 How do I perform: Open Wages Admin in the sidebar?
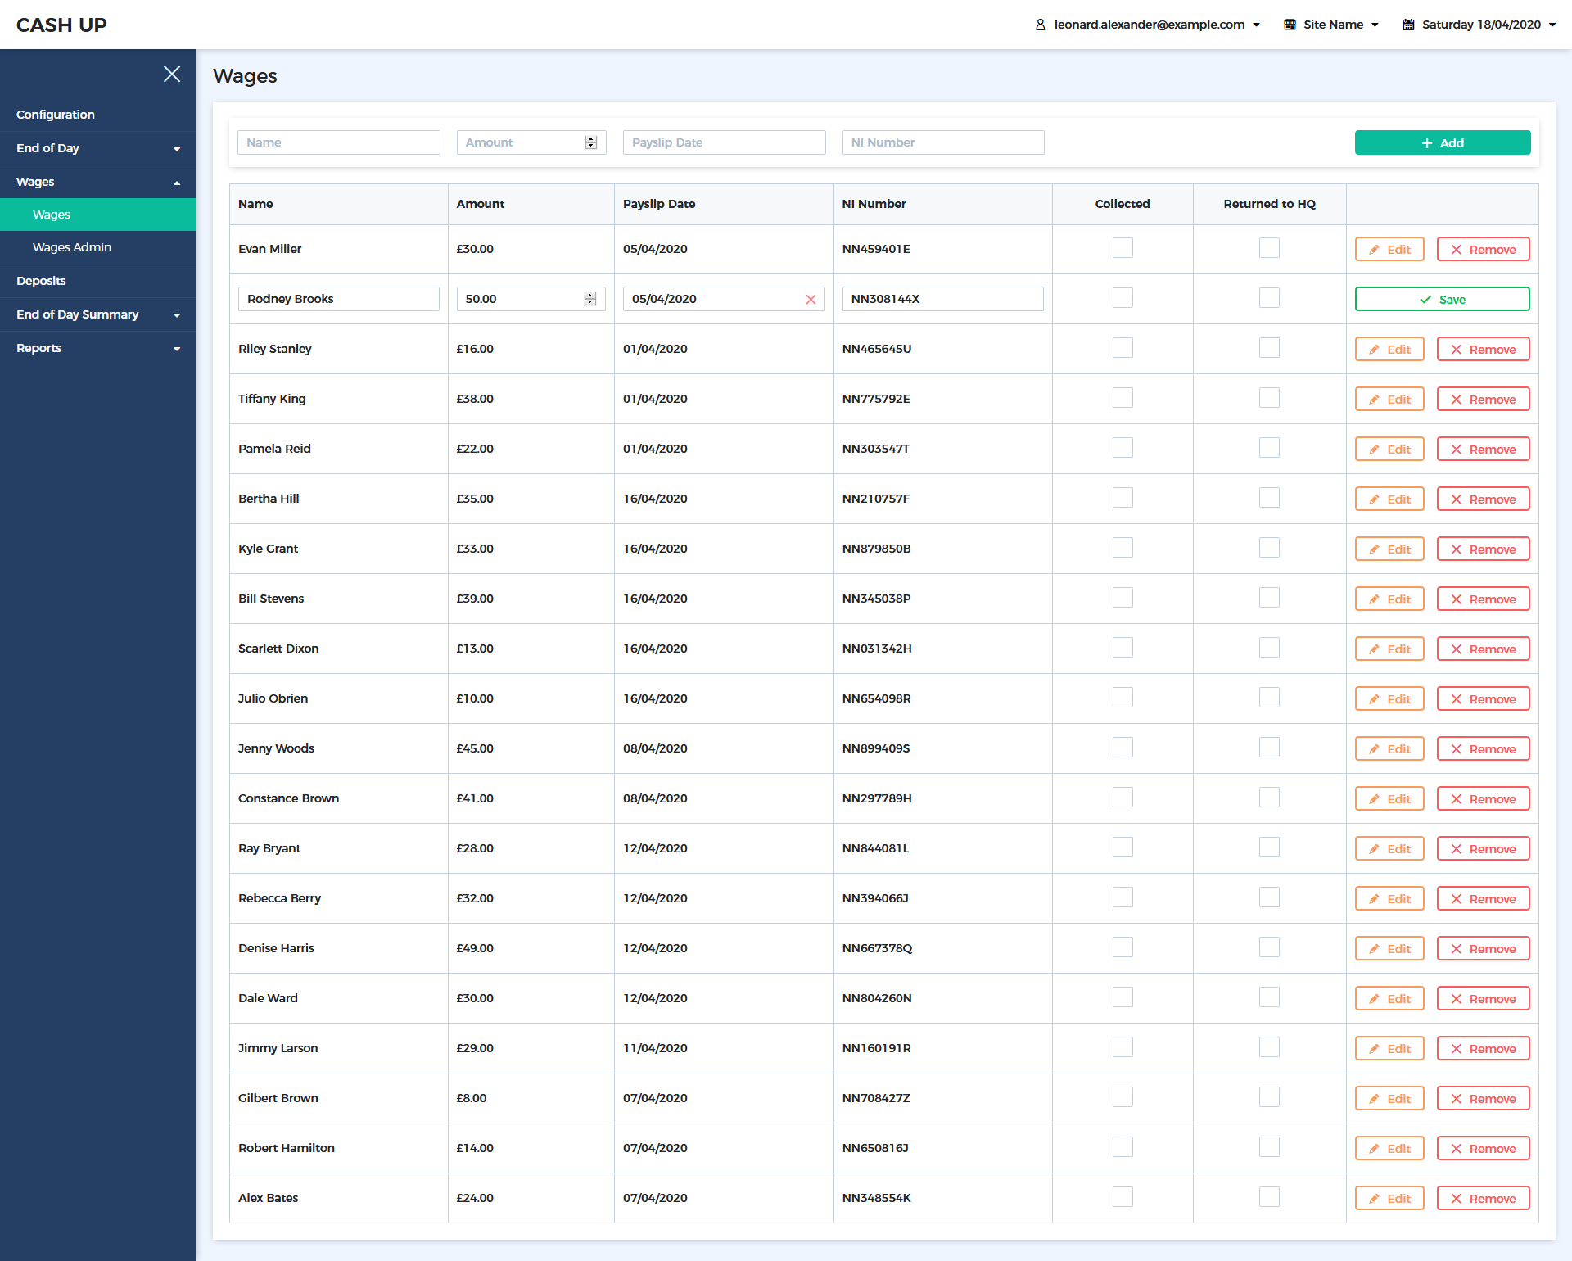coord(72,247)
